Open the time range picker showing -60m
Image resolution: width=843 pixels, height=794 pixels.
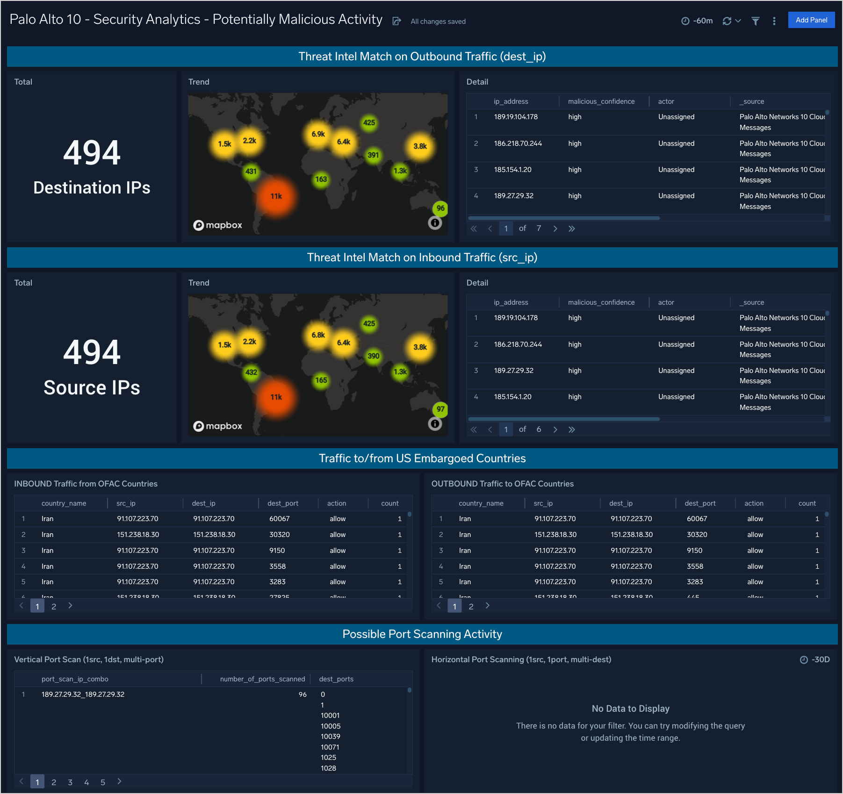[x=697, y=21]
